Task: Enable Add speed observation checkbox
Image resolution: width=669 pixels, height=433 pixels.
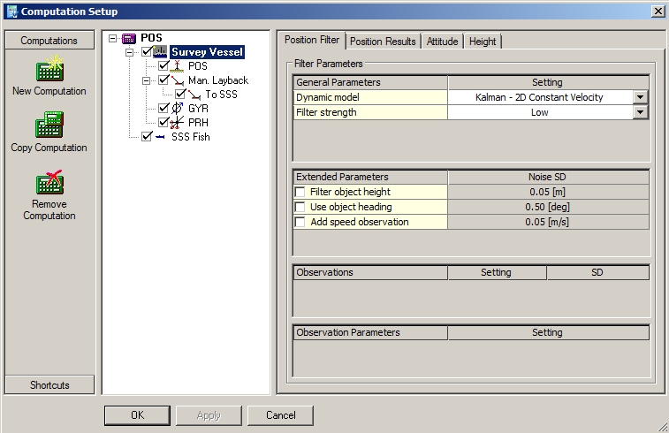Action: pyautogui.click(x=300, y=222)
